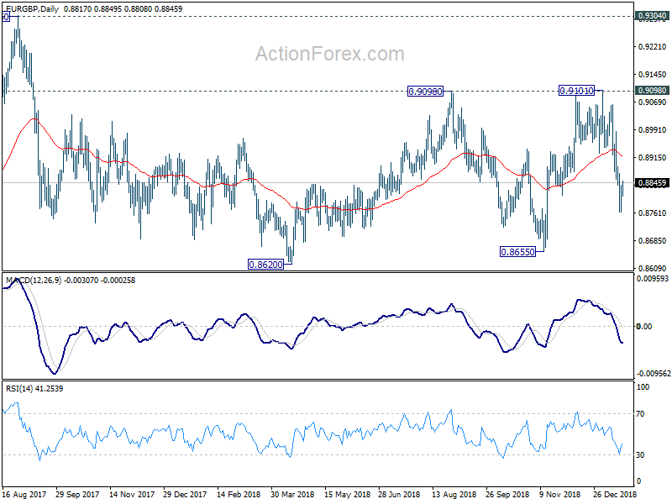Click the 29 Dec 2017 date label
Screen dimensions: 672x504
click(185, 494)
